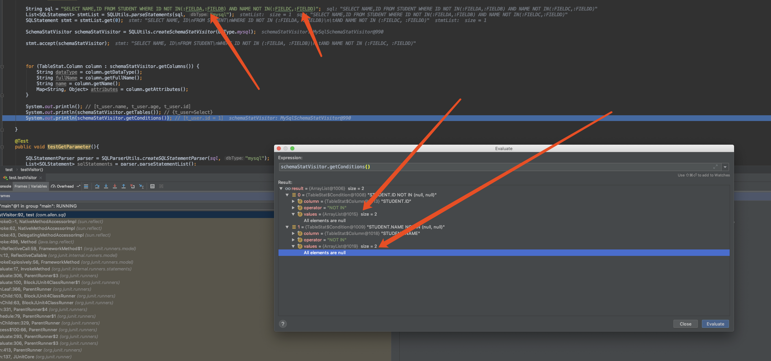Viewport: 771px width, 361px height.
Task: Select the Run to Cursor icon
Action: [x=141, y=186]
